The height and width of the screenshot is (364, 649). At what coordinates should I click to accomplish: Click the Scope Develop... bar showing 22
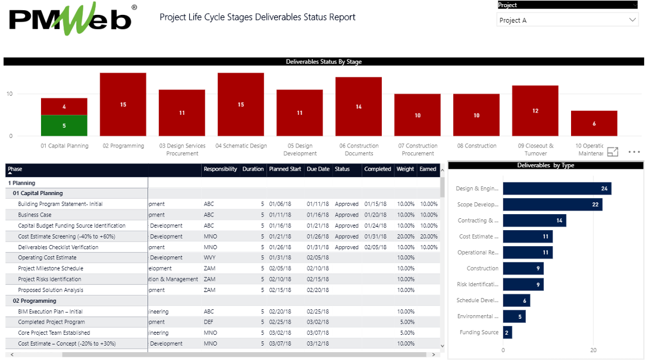pyautogui.click(x=553, y=205)
